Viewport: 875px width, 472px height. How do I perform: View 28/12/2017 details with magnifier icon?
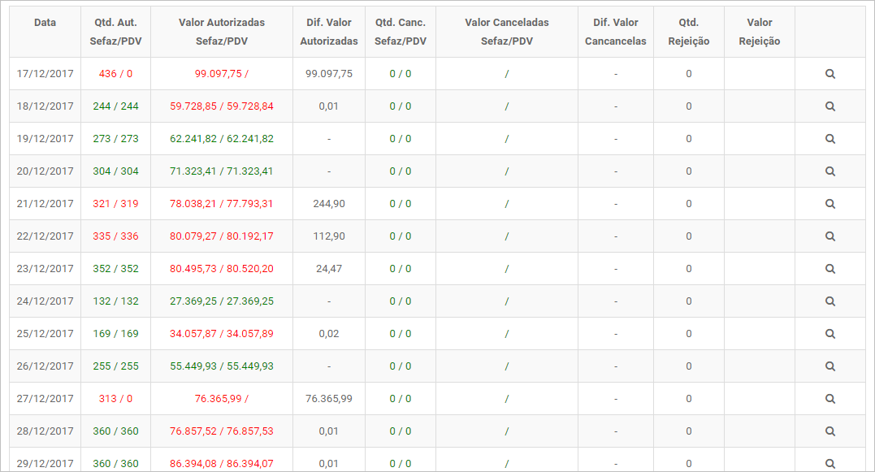[x=830, y=431]
